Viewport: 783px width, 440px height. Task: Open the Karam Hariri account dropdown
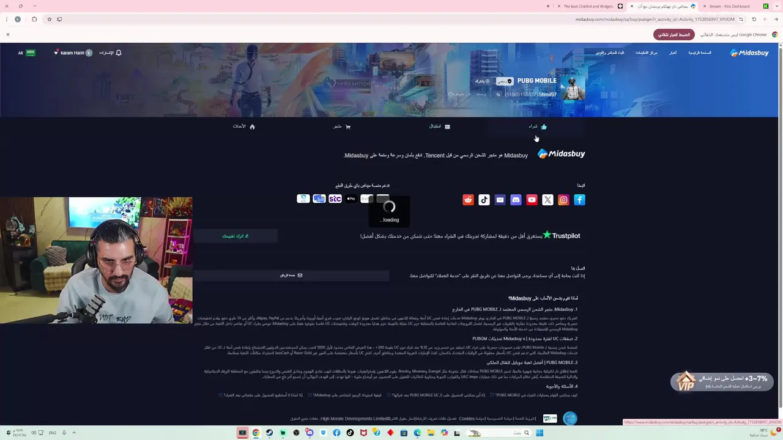[x=72, y=53]
